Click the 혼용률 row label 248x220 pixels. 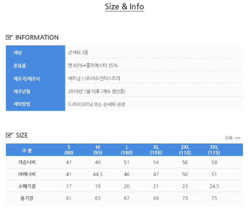coord(20,66)
